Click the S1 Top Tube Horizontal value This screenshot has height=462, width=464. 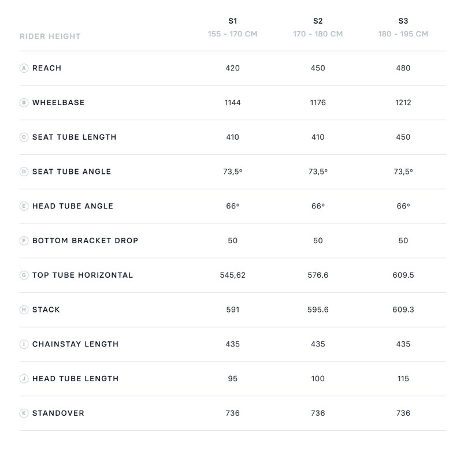[233, 275]
